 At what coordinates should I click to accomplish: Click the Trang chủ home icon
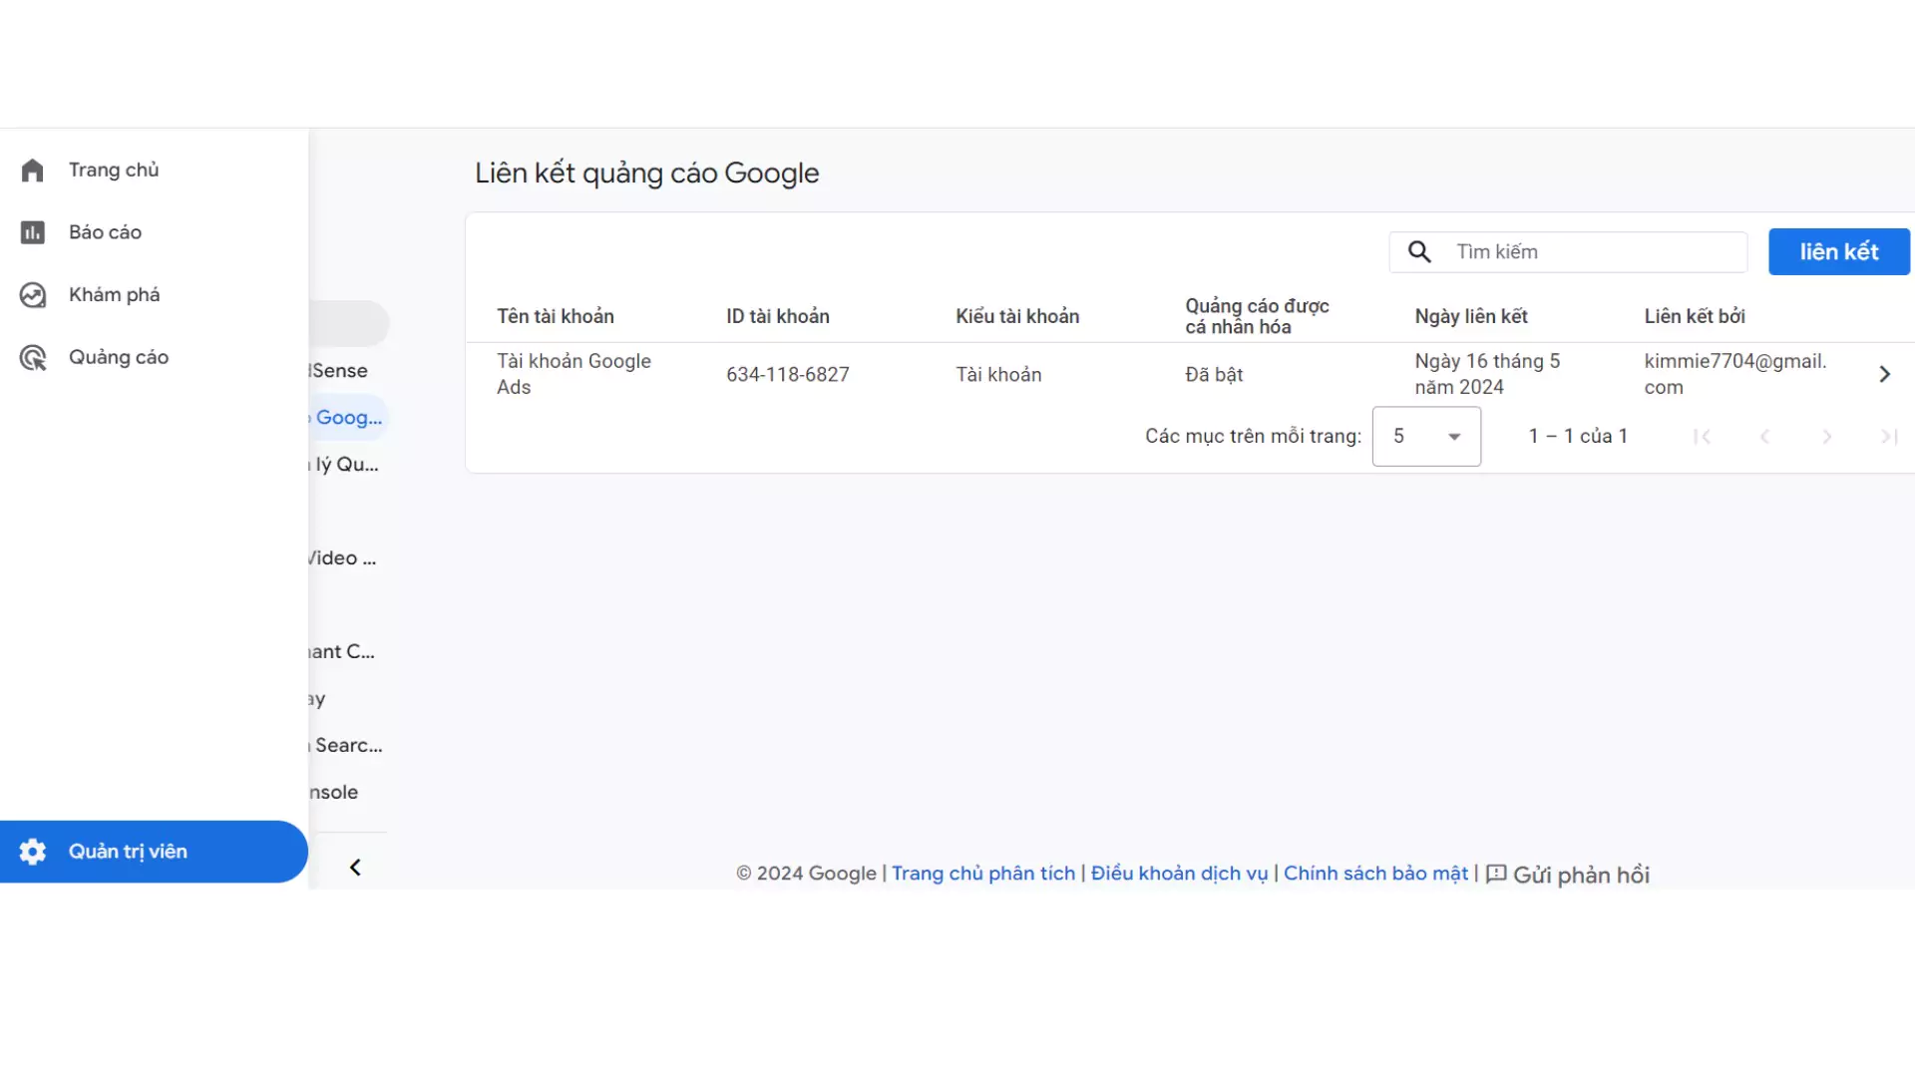tap(33, 171)
